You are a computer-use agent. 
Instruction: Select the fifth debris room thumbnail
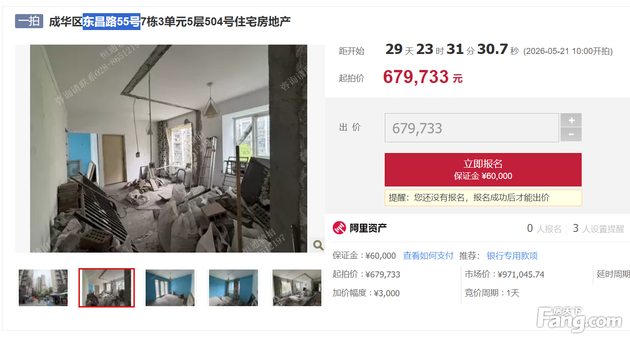point(297,287)
